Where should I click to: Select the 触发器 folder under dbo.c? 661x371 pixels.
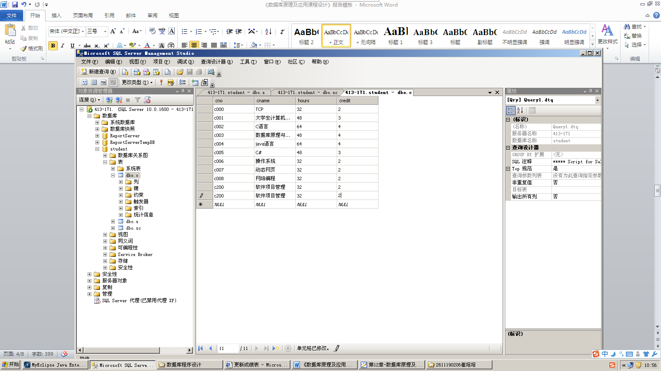(141, 202)
